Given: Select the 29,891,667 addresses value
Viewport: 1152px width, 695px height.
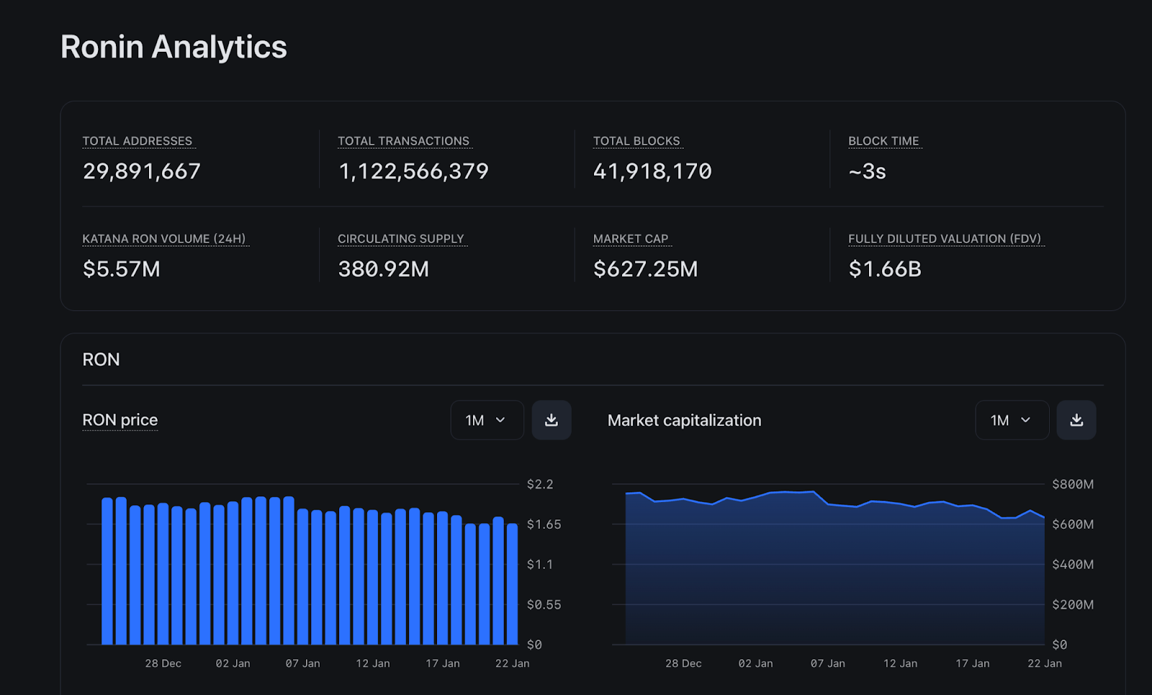Looking at the screenshot, I should tap(142, 171).
